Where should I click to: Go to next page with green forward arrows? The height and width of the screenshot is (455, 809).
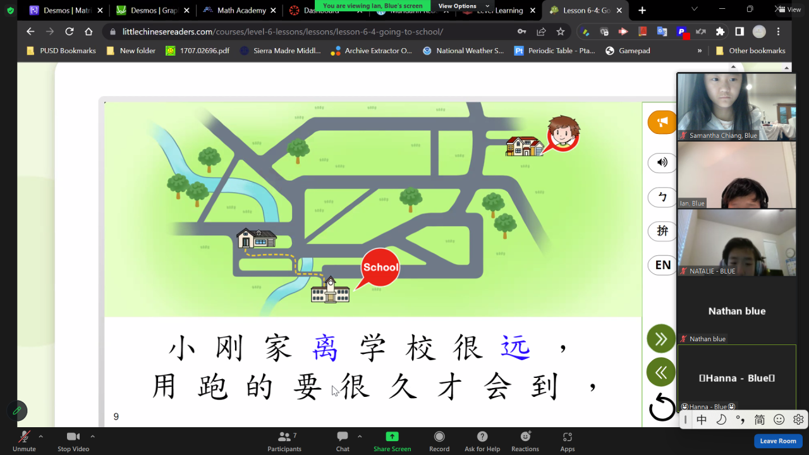661,339
